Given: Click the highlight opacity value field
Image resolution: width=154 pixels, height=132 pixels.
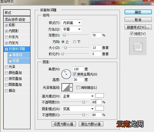Looking at the screenshot, I should [x=97, y=102].
